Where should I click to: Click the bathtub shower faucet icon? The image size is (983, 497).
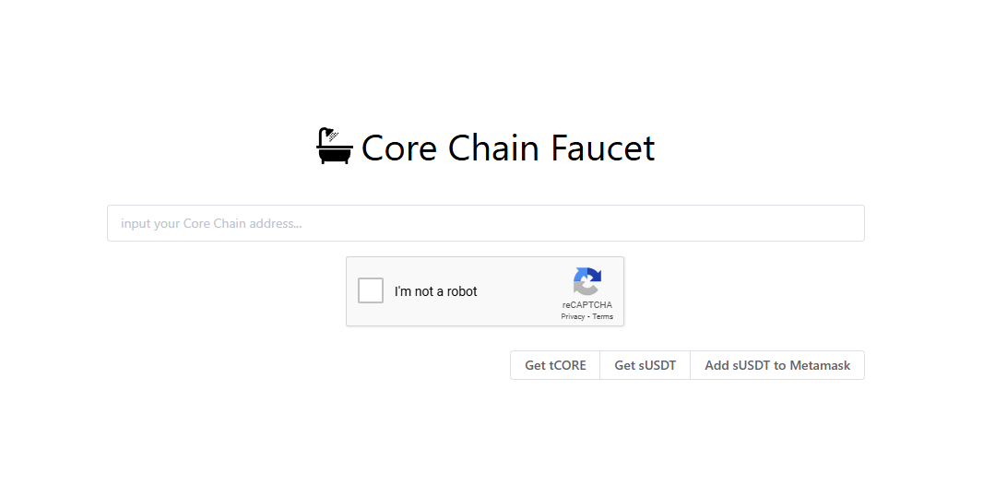tap(335, 147)
